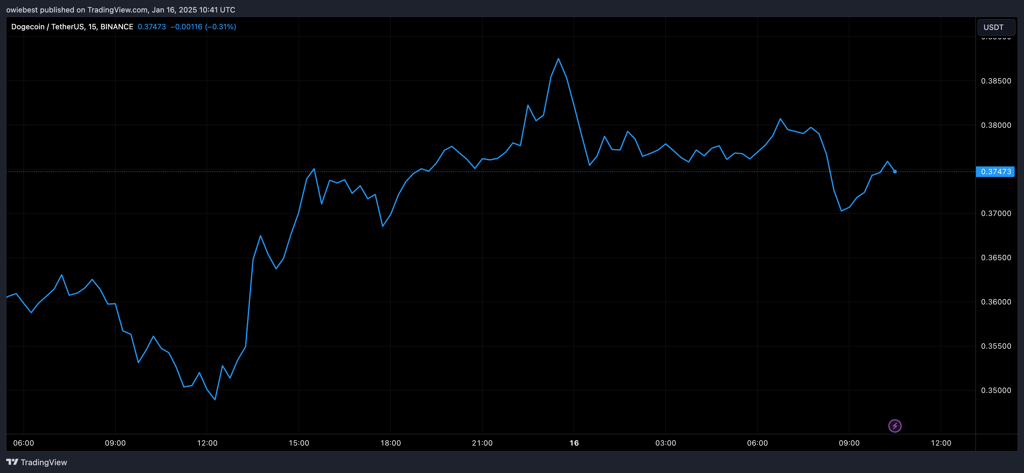
Task: Click the USDT currency button
Action: [x=996, y=27]
